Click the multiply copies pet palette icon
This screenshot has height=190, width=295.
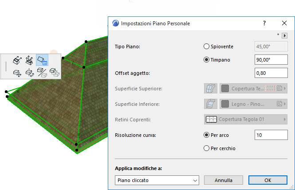(x=55, y=73)
